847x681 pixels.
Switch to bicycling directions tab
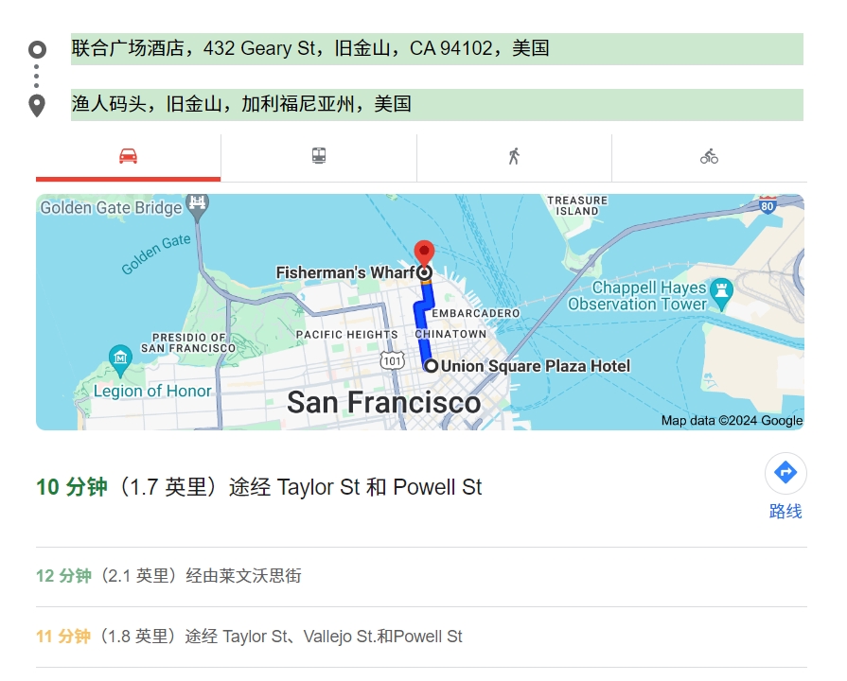[709, 157]
